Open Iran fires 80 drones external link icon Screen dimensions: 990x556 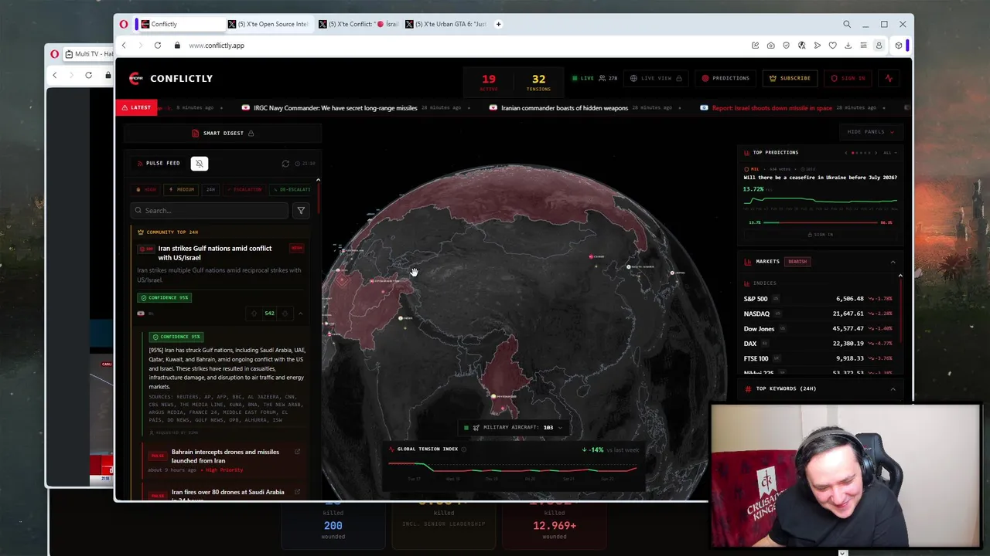[x=297, y=492]
